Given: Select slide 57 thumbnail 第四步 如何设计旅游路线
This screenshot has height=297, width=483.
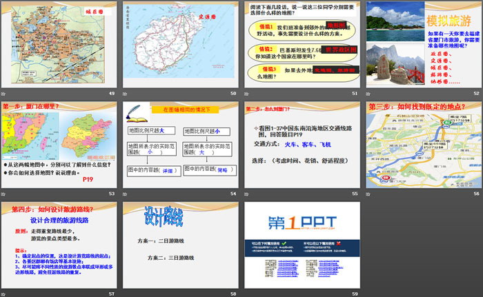Looking at the screenshot, I should coord(59,245).
